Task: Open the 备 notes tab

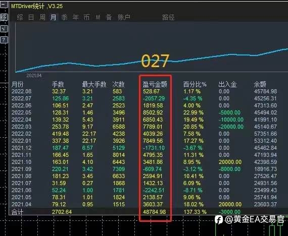Action: tap(109, 18)
